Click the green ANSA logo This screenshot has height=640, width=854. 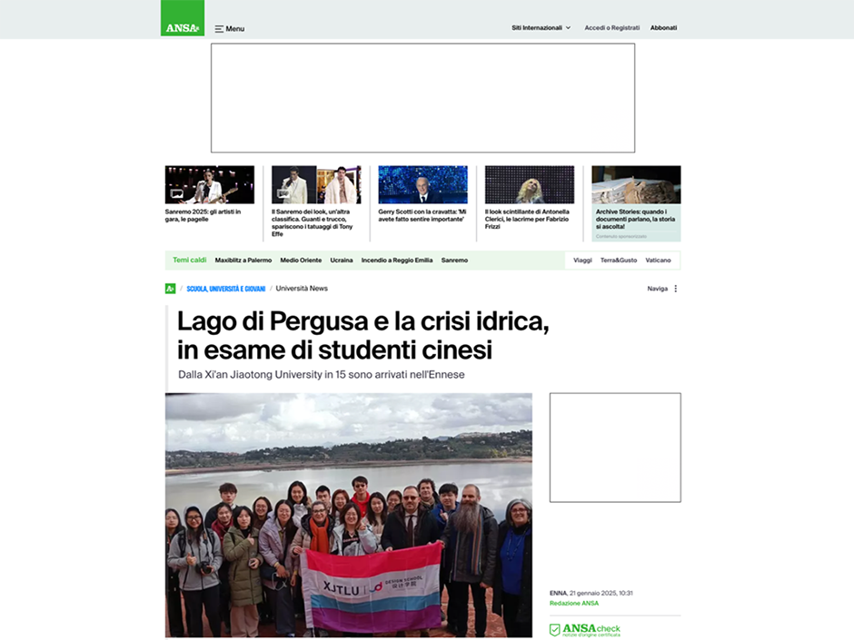click(x=183, y=18)
